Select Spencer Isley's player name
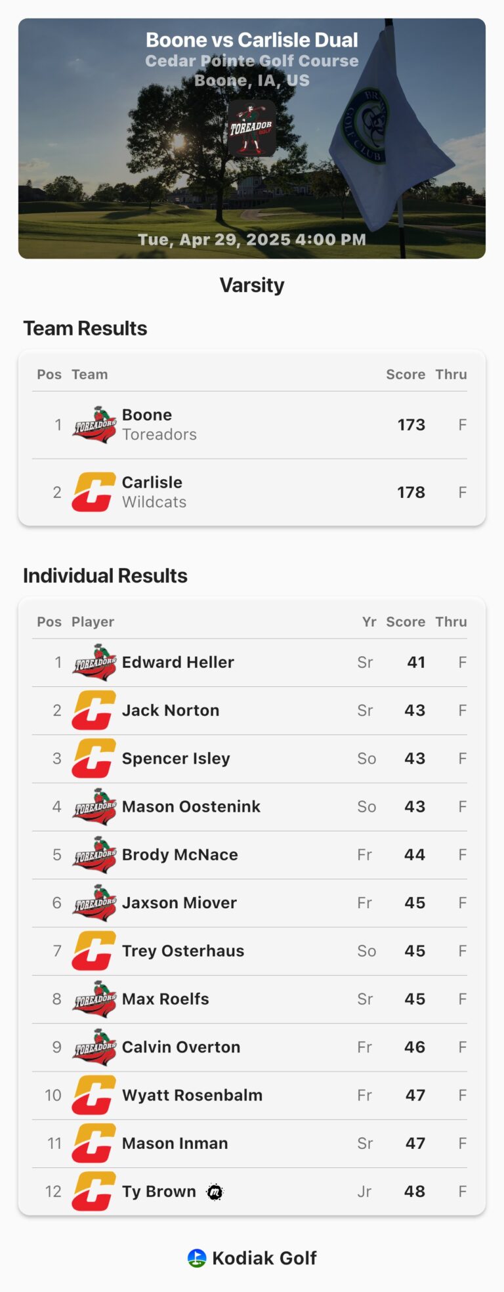 [176, 759]
